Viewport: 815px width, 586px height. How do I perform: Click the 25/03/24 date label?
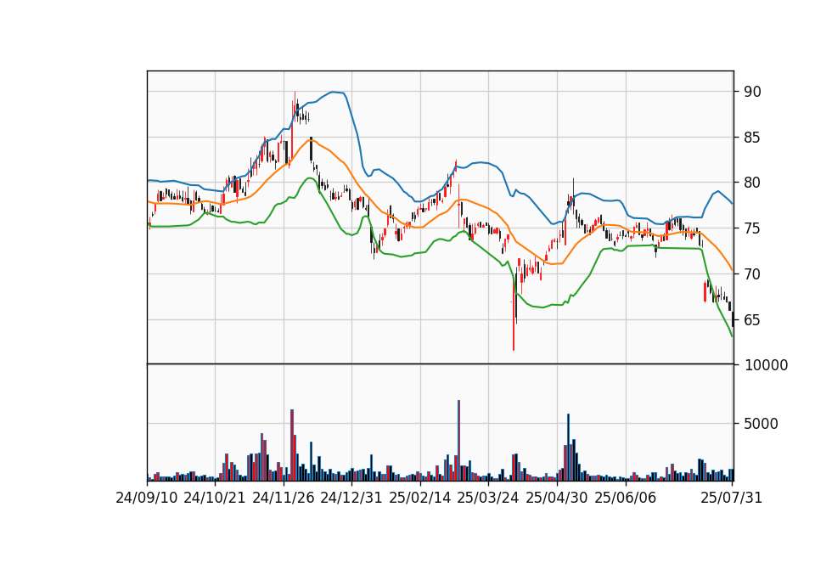[488, 499]
